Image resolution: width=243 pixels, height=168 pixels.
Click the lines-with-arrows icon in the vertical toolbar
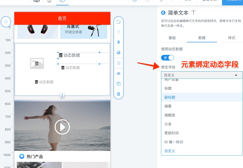[119, 63]
